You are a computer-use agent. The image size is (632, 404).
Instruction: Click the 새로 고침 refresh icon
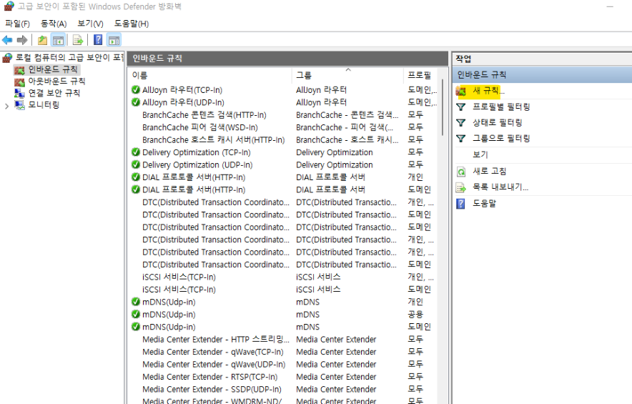[x=460, y=172]
